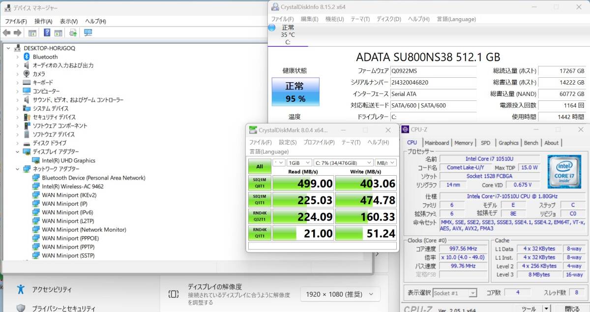Open the C: 7% (34/476GiB) drive dropdown

point(343,162)
